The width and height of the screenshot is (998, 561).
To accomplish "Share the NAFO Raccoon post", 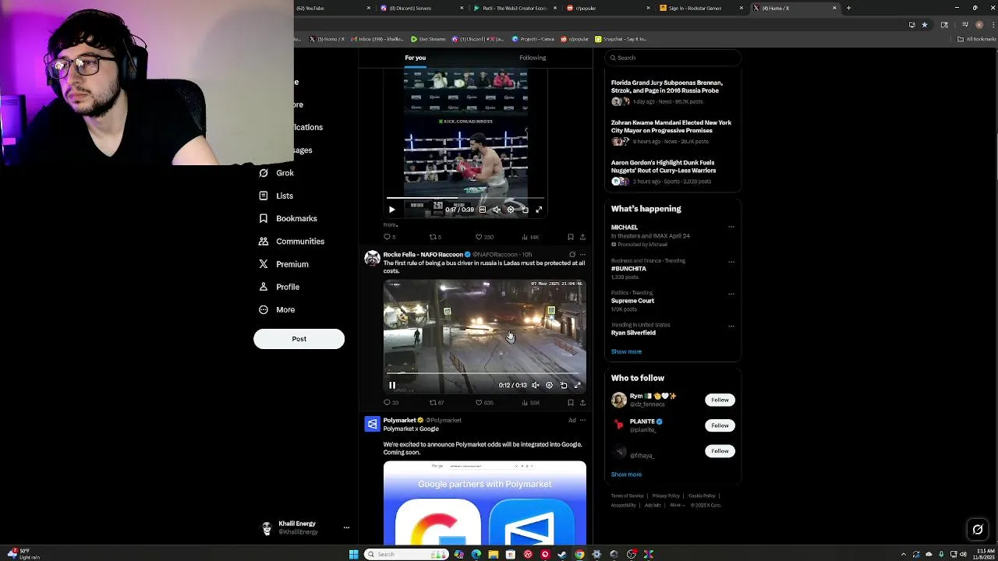I will (x=582, y=403).
